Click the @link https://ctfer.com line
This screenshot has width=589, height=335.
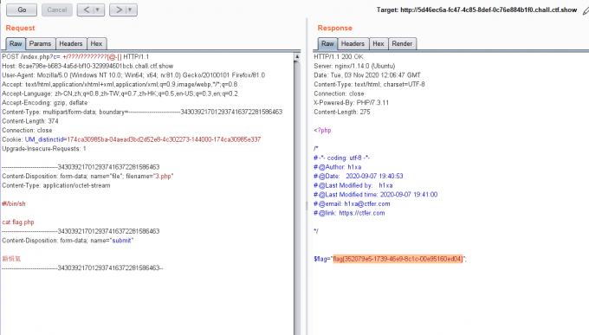tap(349, 213)
